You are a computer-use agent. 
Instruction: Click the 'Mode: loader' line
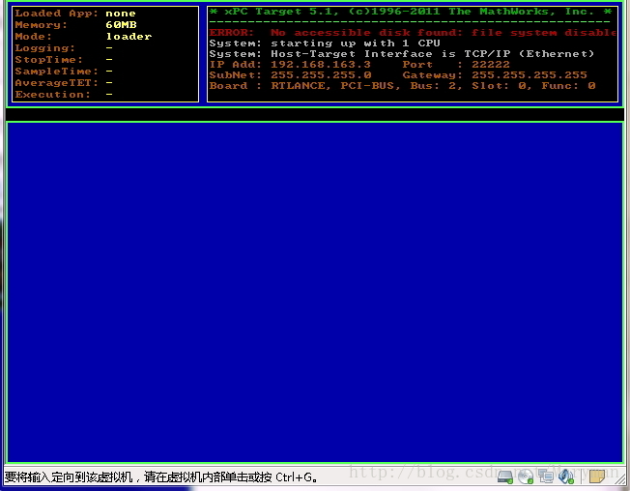click(83, 37)
